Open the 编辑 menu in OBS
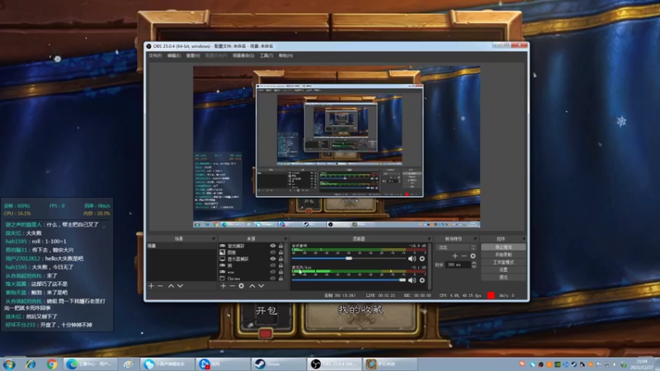This screenshot has width=660, height=371. pyautogui.click(x=174, y=55)
